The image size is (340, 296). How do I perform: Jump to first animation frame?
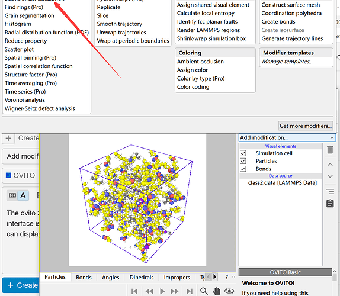pos(134,291)
